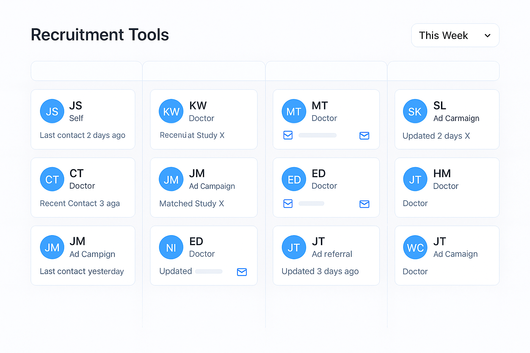This screenshot has width=530, height=353.
Task: Click the progress bar on the MT card
Action: click(317, 135)
